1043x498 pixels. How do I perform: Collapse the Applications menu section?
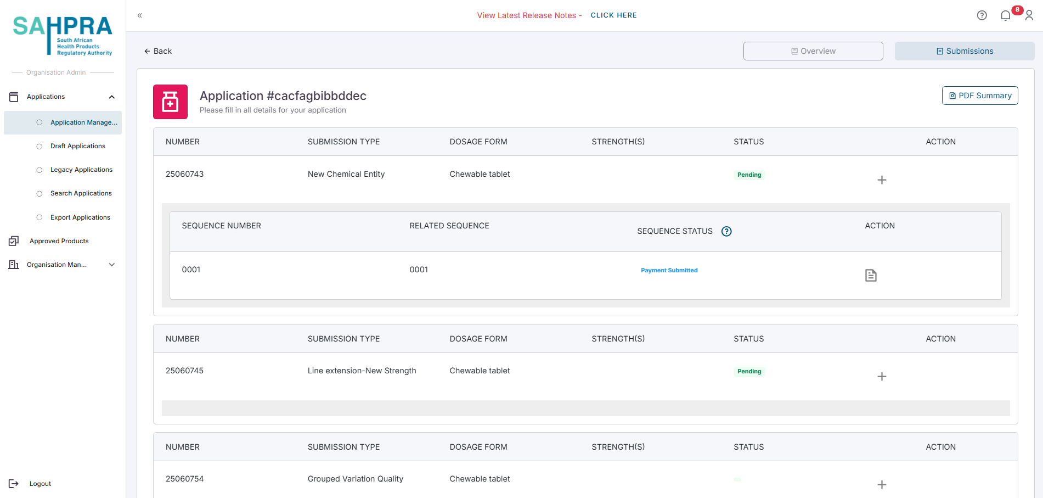coord(112,97)
